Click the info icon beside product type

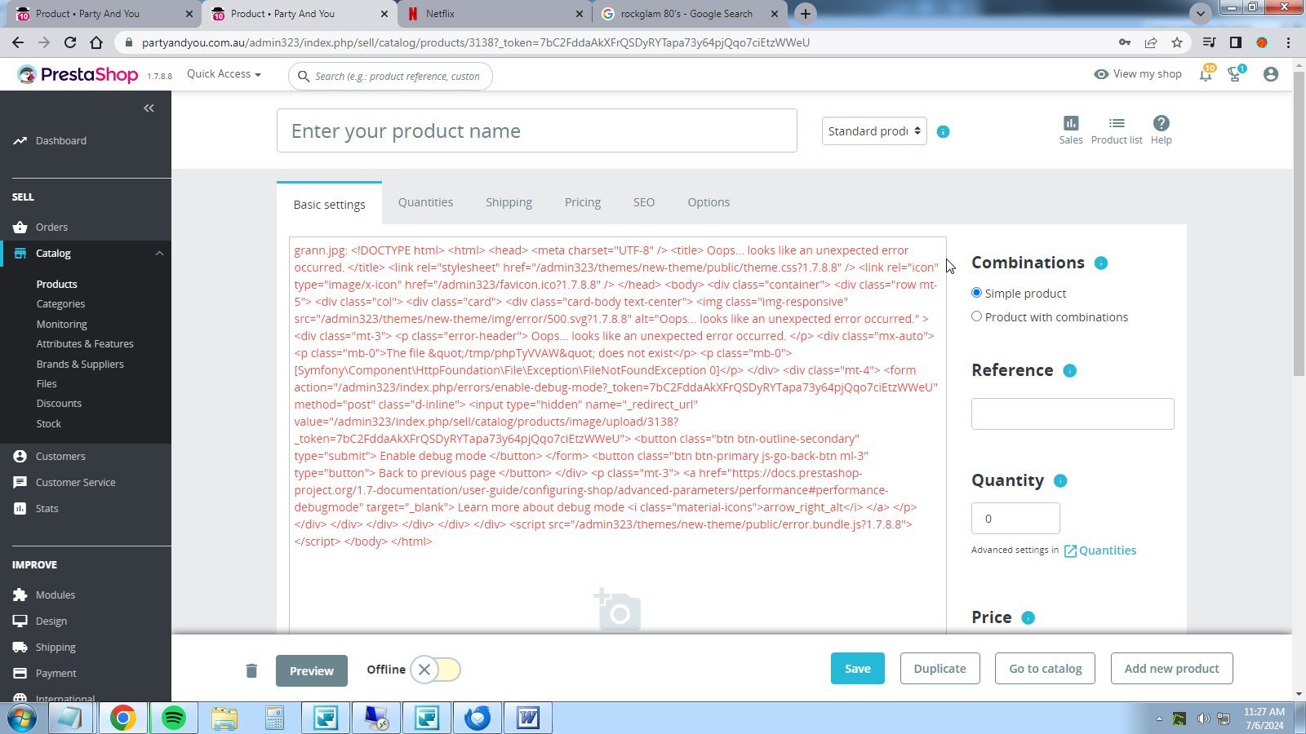[943, 131]
